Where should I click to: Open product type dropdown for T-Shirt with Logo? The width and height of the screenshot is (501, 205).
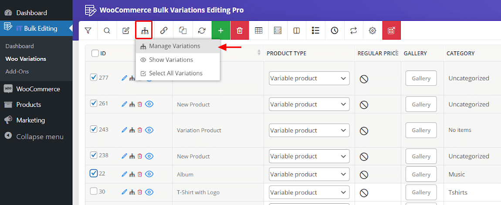pos(309,192)
